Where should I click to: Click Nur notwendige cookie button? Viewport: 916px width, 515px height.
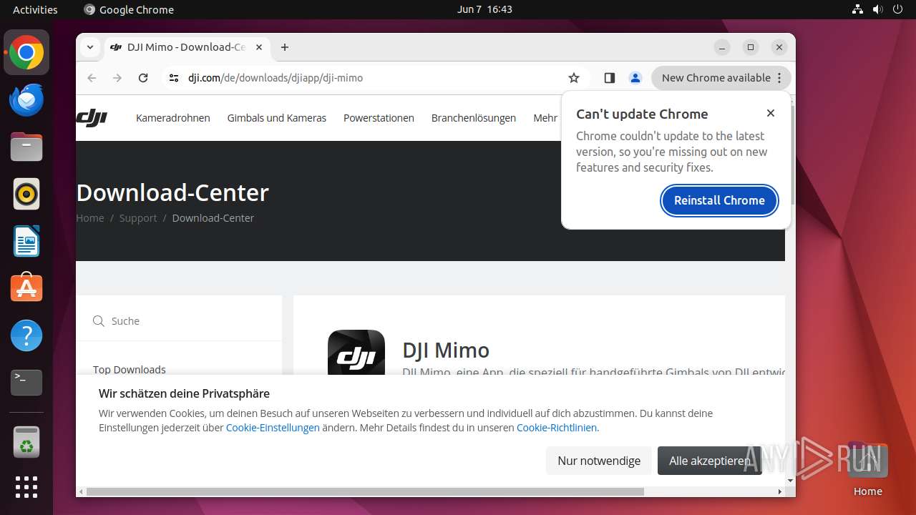coord(599,461)
